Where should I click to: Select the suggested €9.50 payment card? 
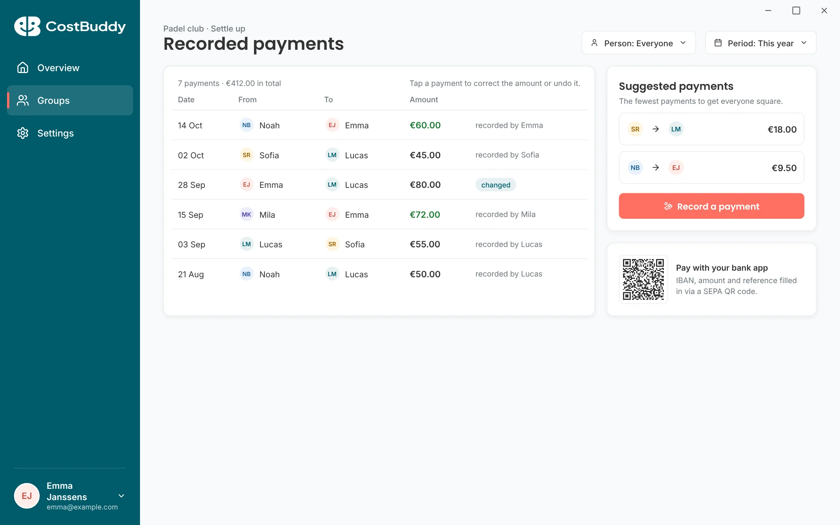(x=711, y=168)
